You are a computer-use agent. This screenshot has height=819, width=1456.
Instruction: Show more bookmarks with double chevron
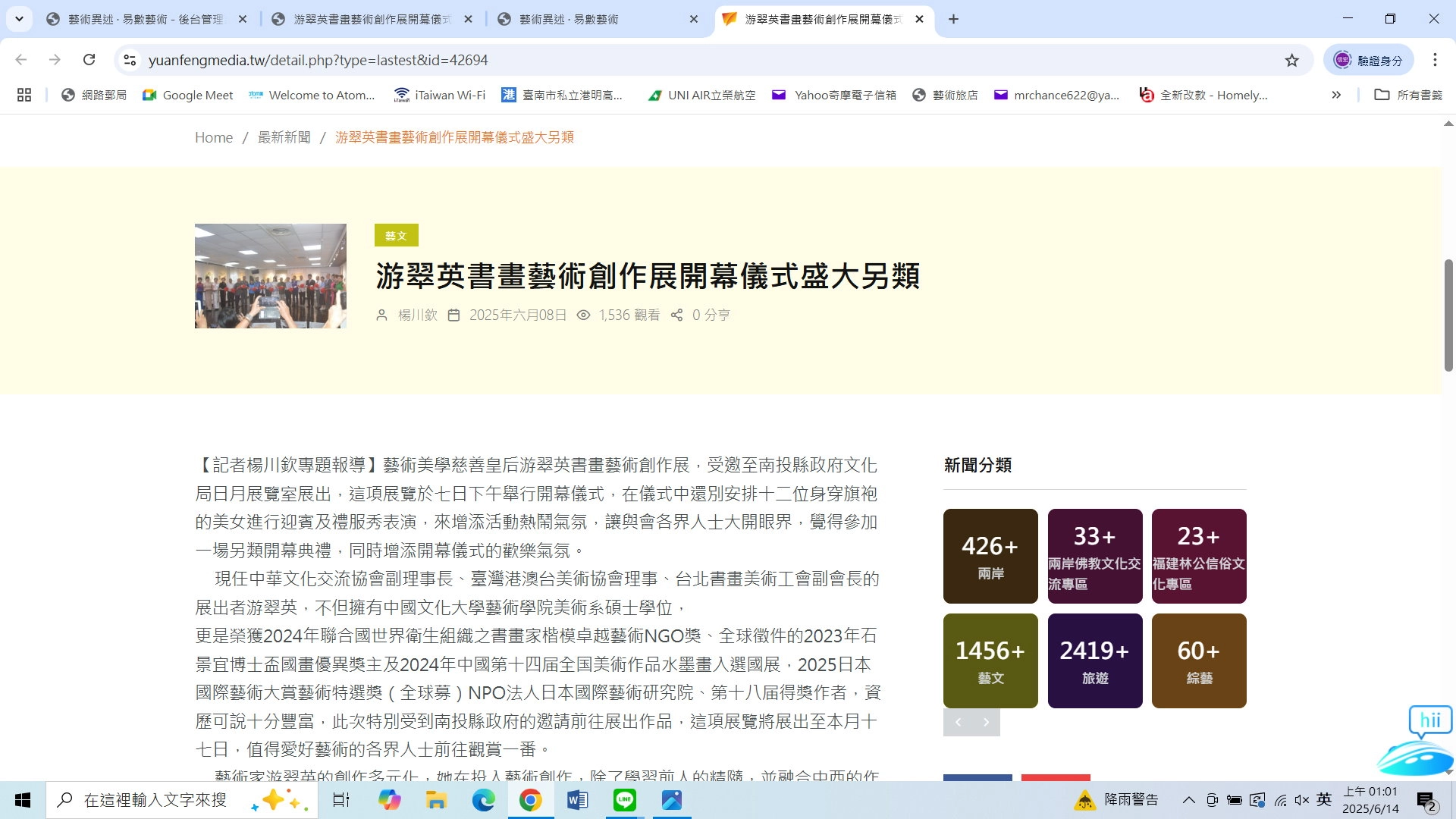point(1335,95)
